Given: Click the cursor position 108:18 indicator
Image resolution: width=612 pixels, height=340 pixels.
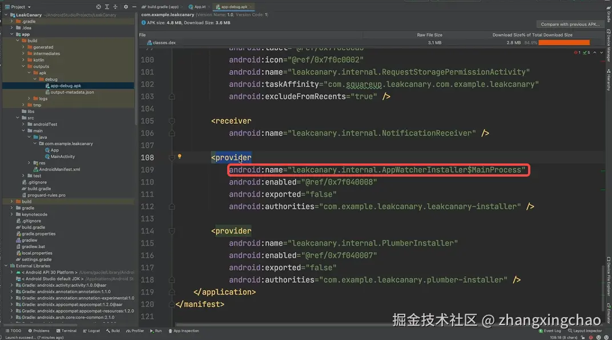Looking at the screenshot, I should click(x=563, y=337).
